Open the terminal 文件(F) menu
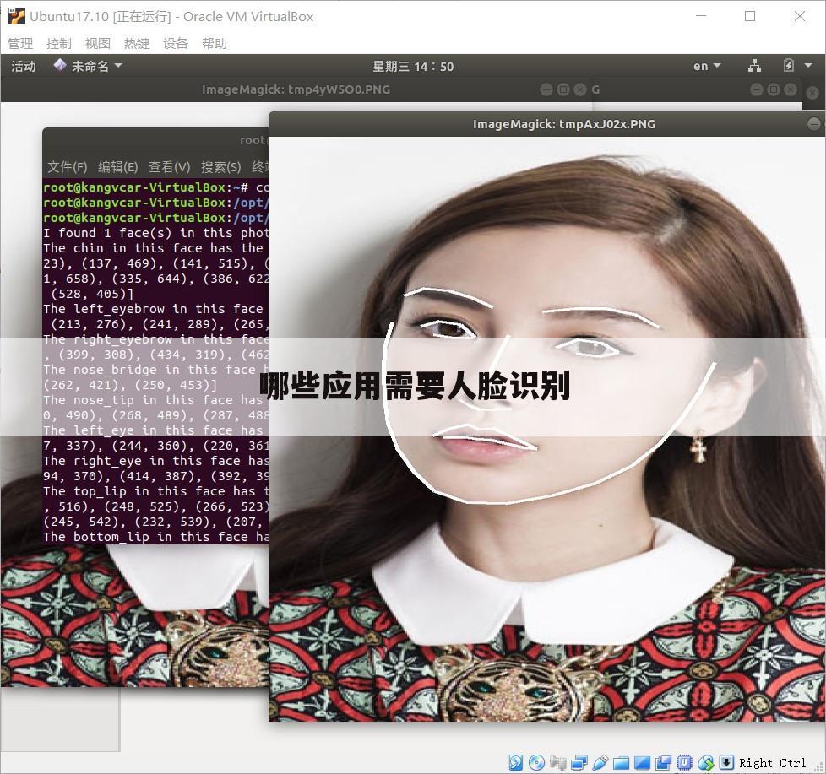 [x=68, y=167]
